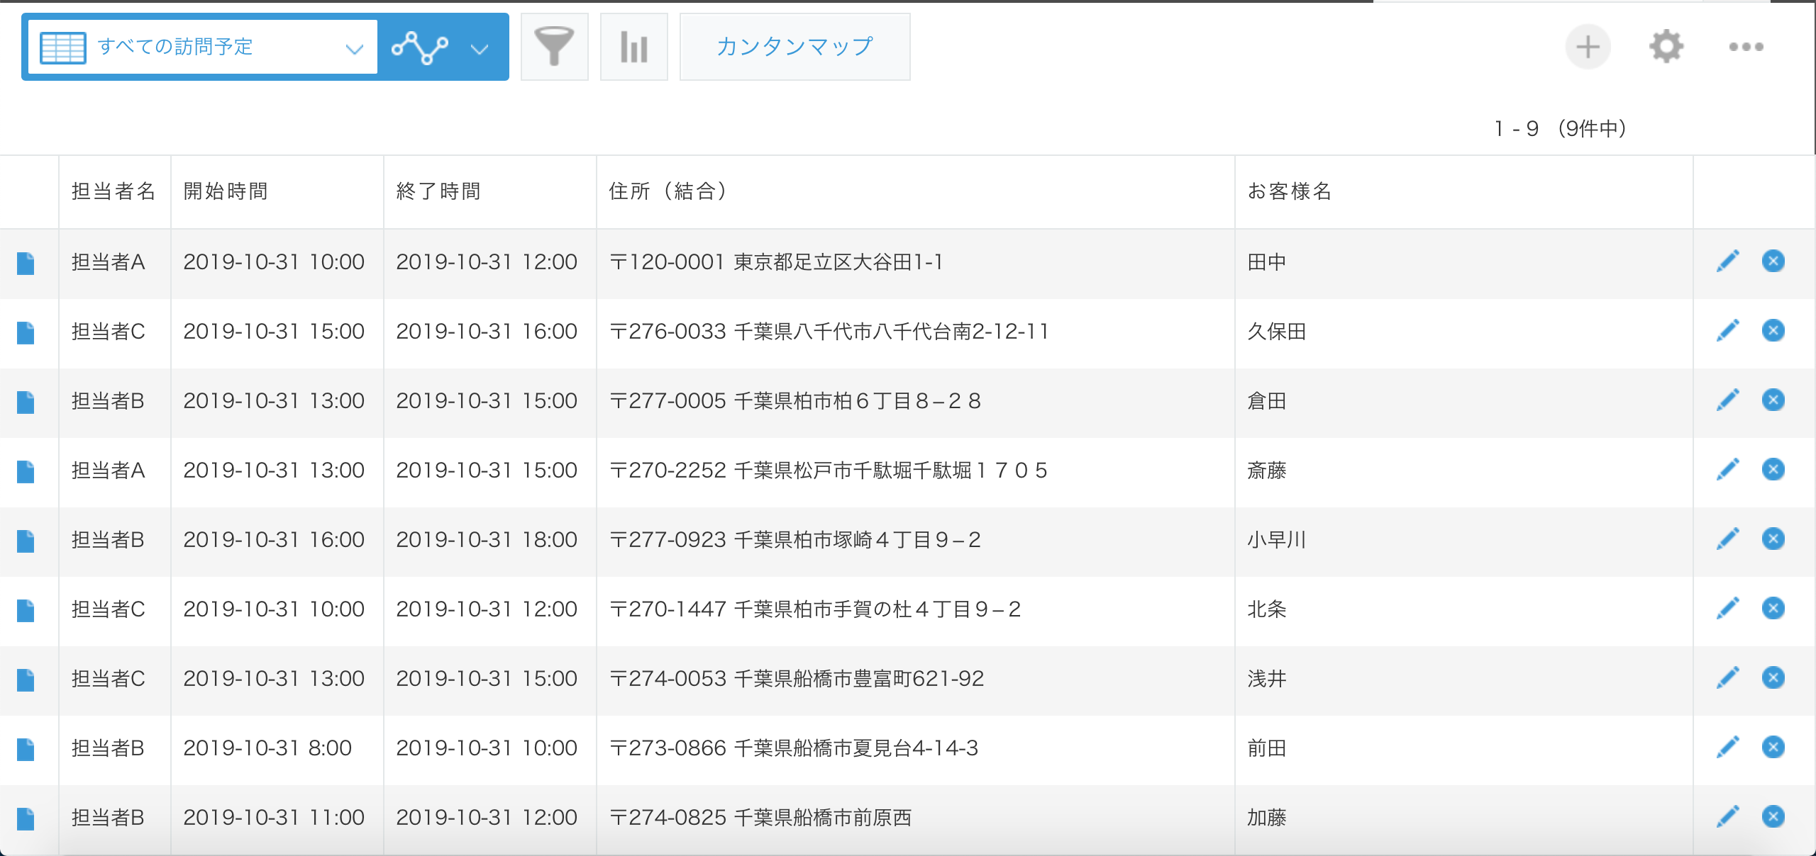This screenshot has width=1816, height=856.
Task: Click customer name 小早川
Action: click(x=1277, y=540)
